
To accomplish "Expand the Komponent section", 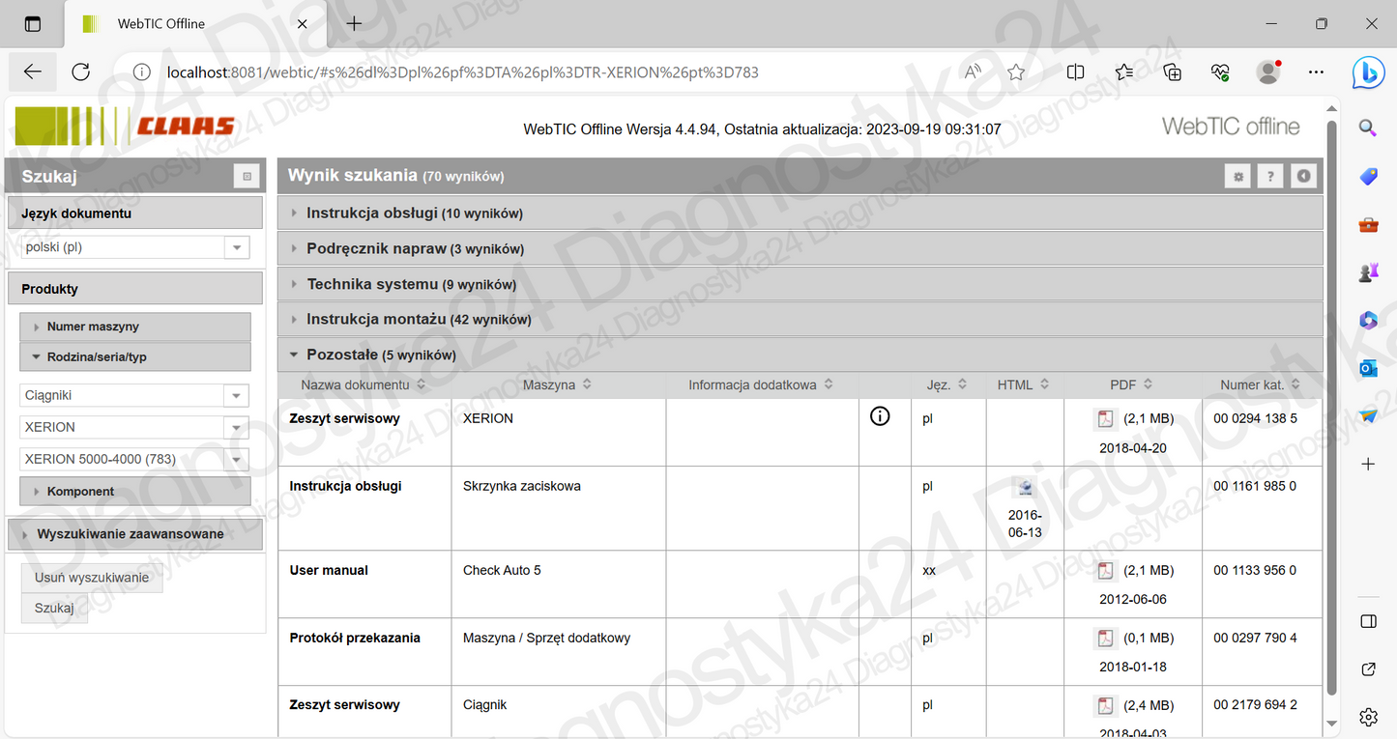I will click(x=135, y=491).
